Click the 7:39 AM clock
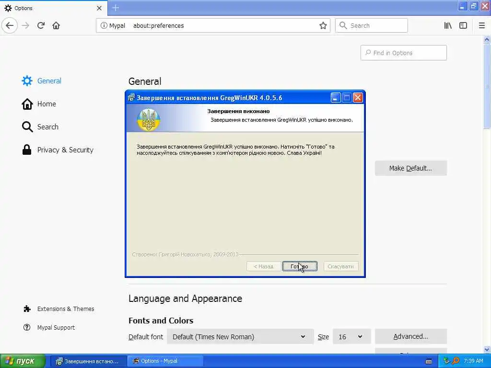Viewport: 491px width, 368px height. (473, 361)
